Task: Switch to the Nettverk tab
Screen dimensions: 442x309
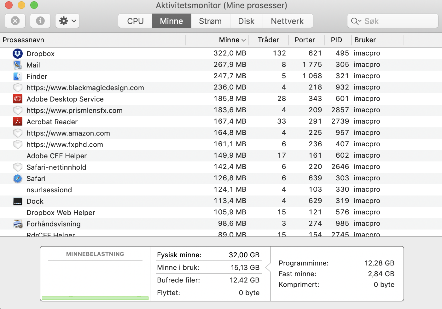Action: pyautogui.click(x=287, y=21)
